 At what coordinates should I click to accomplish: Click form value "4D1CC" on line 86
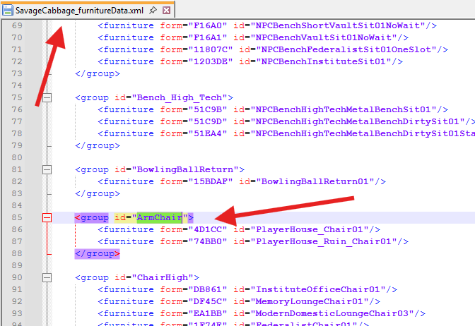208,229
